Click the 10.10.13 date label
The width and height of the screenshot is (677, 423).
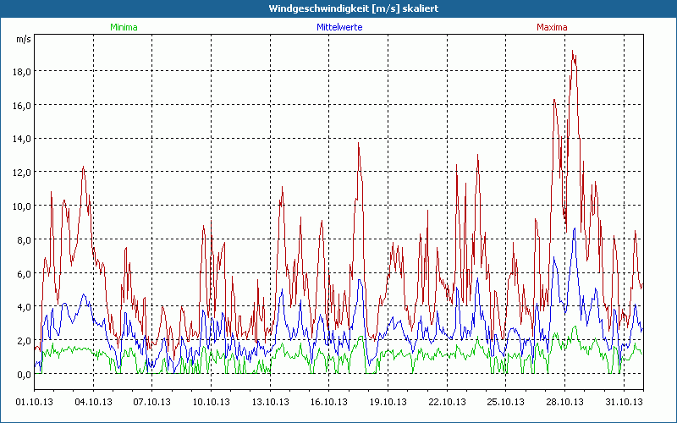coord(211,402)
